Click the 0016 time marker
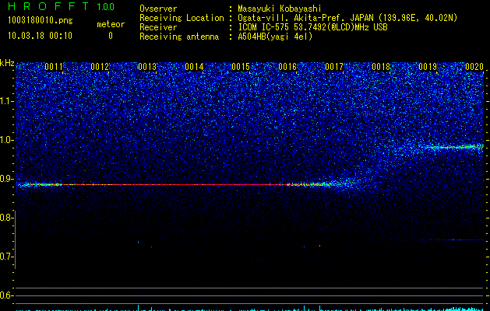This screenshot has height=311, width=490. coord(287,67)
